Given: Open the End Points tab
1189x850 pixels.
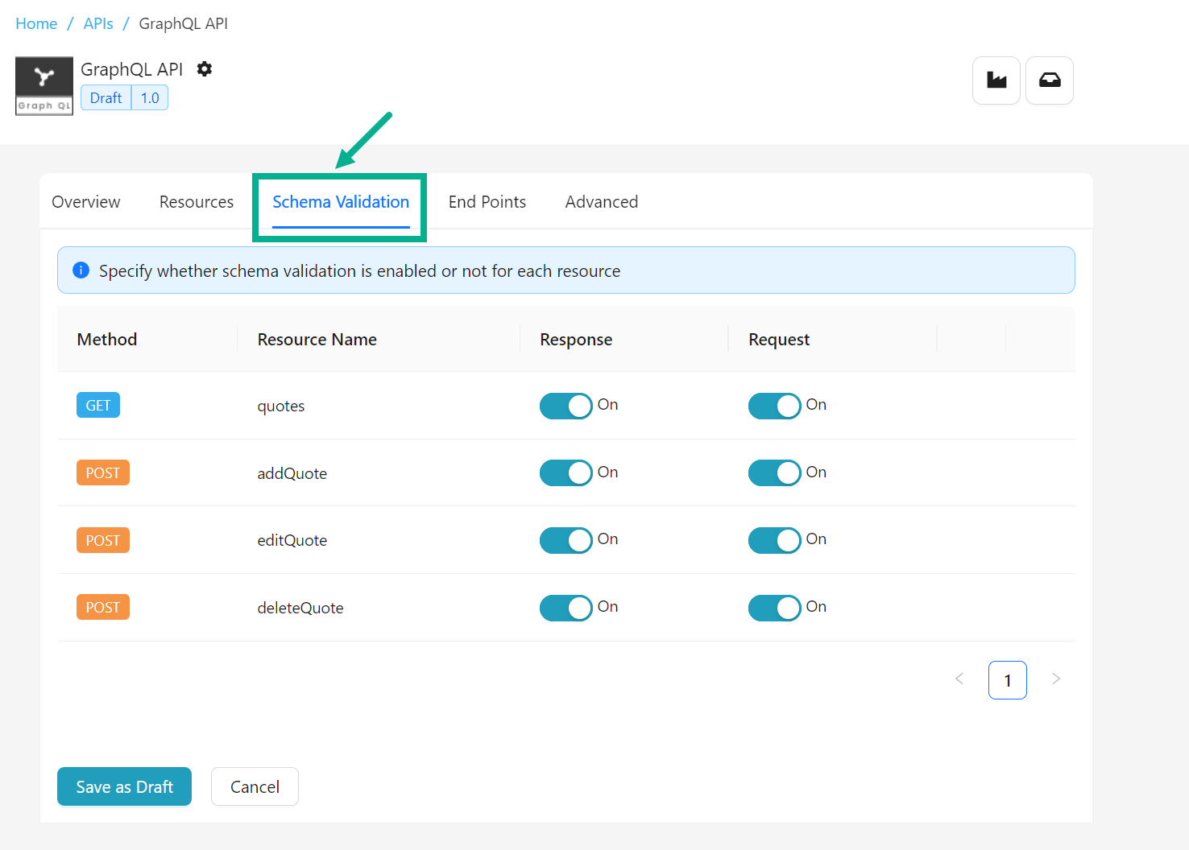Looking at the screenshot, I should (x=487, y=201).
